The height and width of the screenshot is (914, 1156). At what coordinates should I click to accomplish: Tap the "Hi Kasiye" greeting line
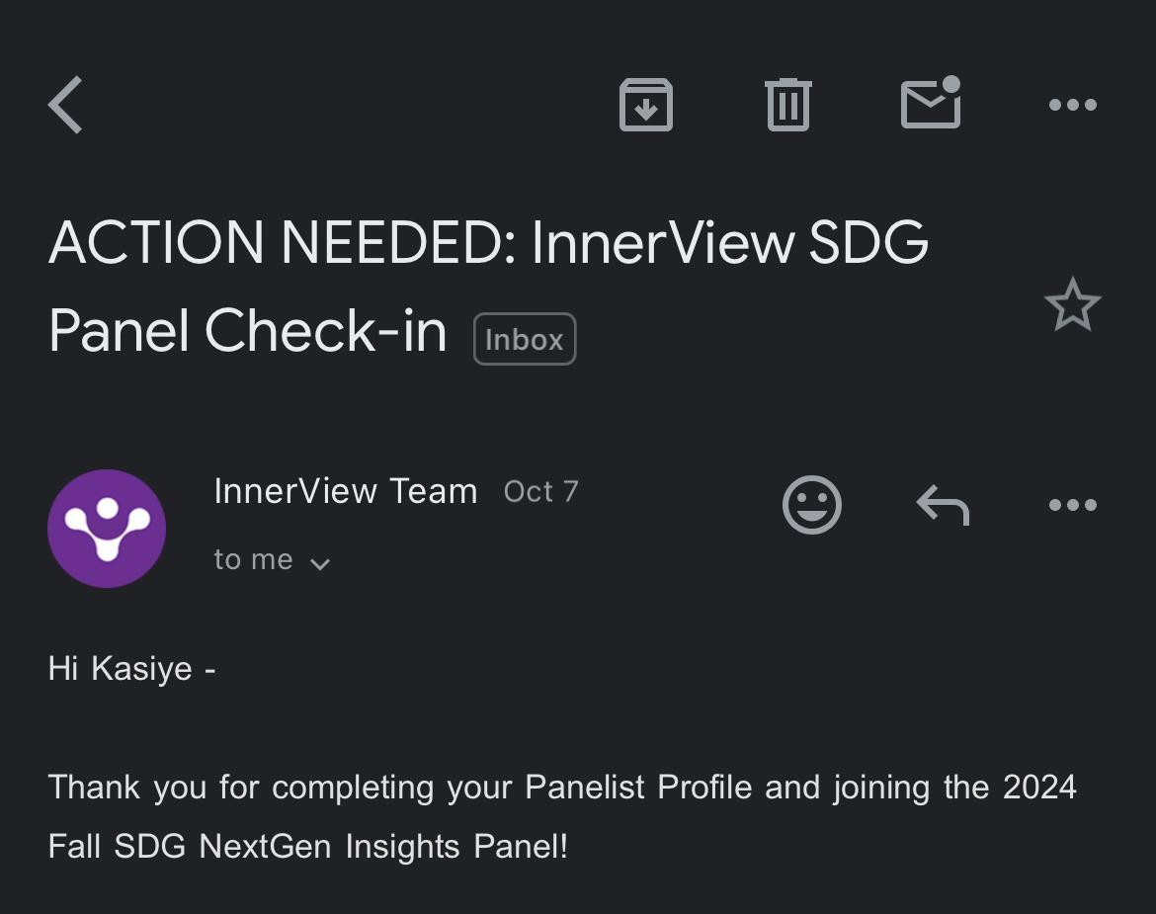(x=131, y=669)
